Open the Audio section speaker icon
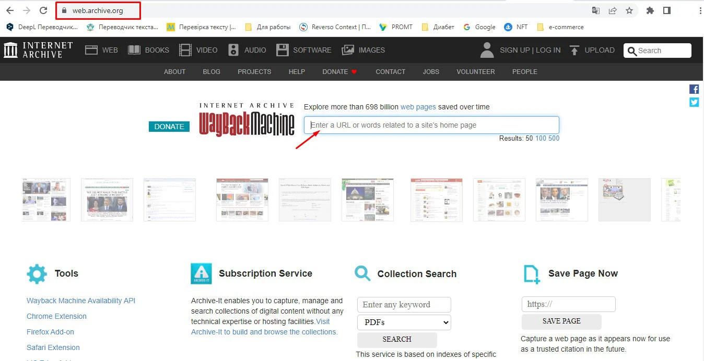The image size is (704, 361). (x=233, y=51)
